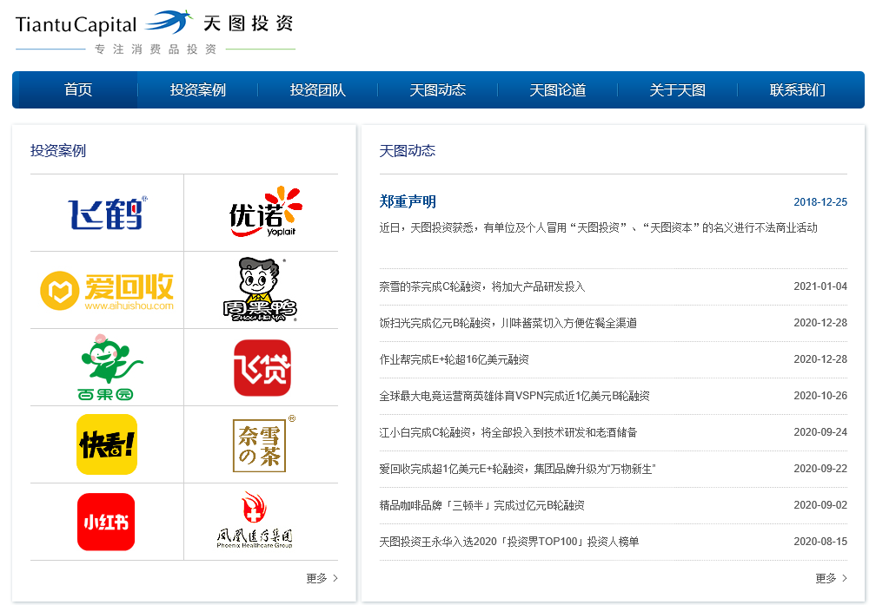Expand 更多 under 投资案例 panel
Viewport: 876px width, 605px height.
point(322,578)
